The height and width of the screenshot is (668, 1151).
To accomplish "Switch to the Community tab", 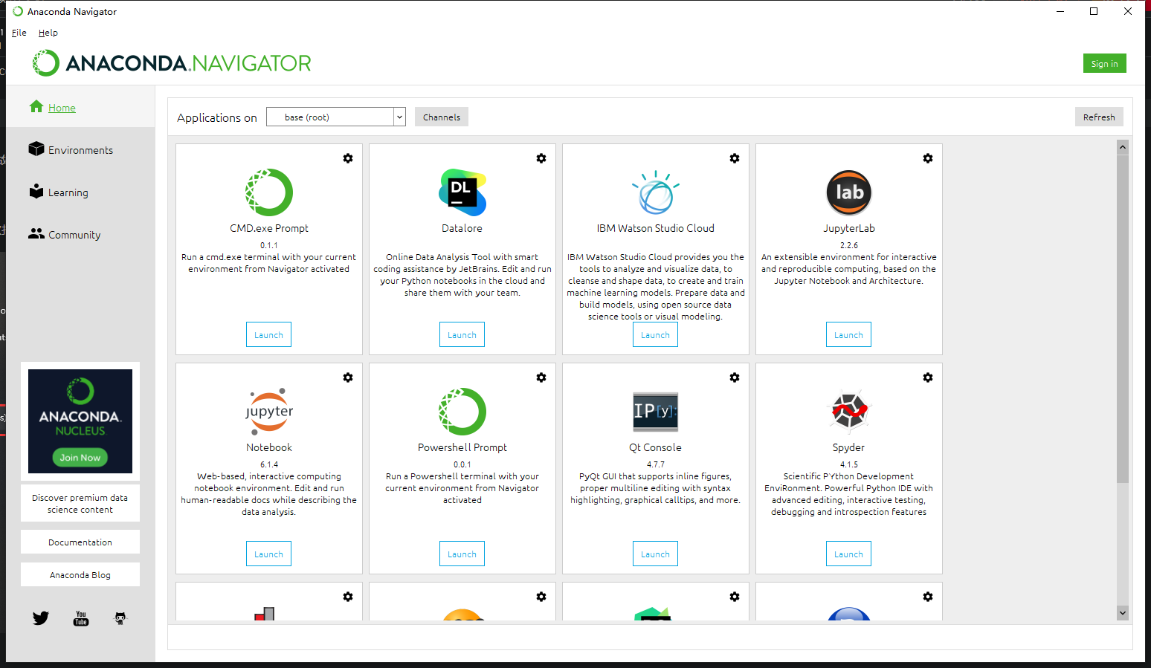I will 80,234.
